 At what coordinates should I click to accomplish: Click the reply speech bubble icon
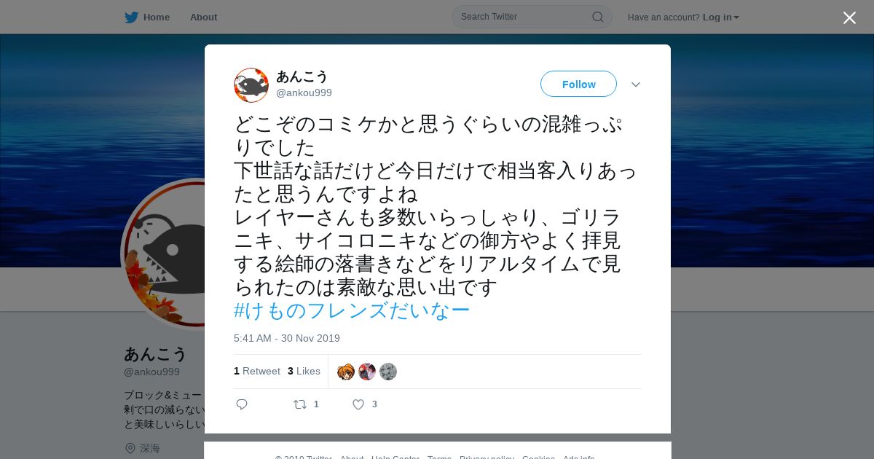[x=242, y=404]
